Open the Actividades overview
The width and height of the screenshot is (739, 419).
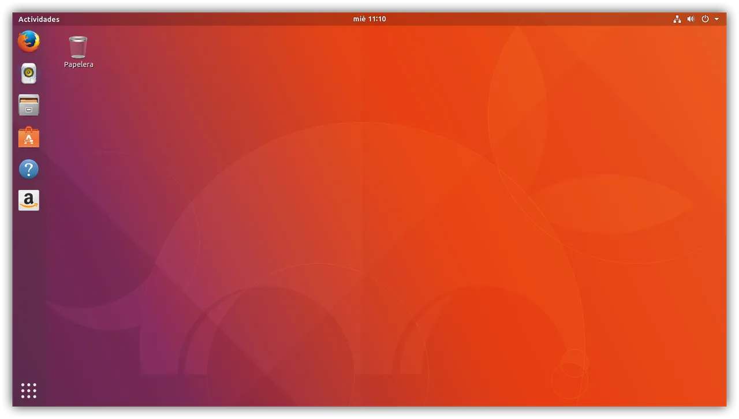[x=39, y=19]
